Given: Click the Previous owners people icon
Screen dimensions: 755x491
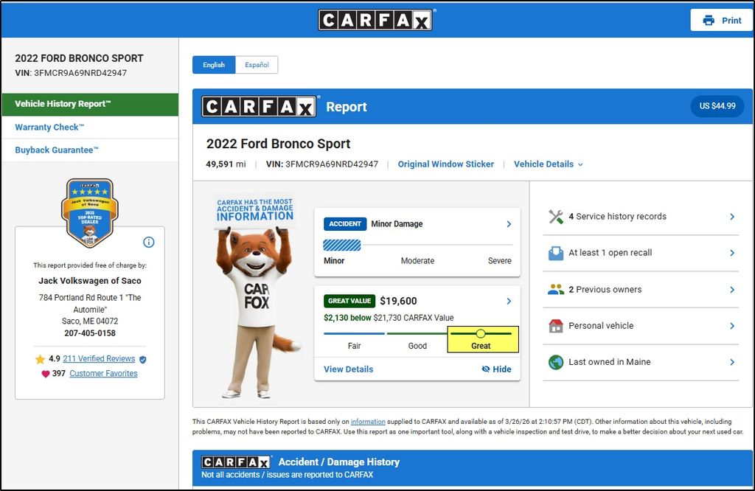Looking at the screenshot, I should 556,290.
